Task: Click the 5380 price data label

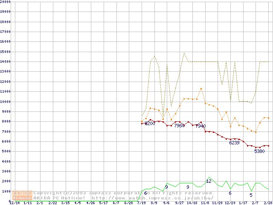Action: 259,151
